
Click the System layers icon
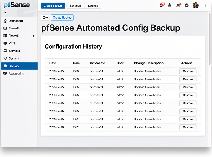pos(5,58)
